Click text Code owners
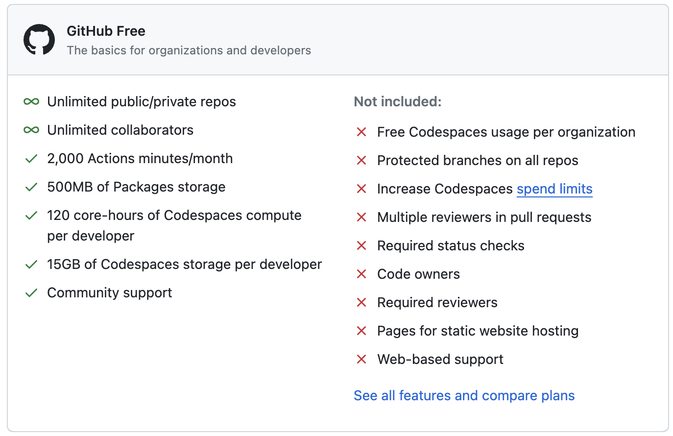Image resolution: width=673 pixels, height=436 pixels. tap(418, 274)
